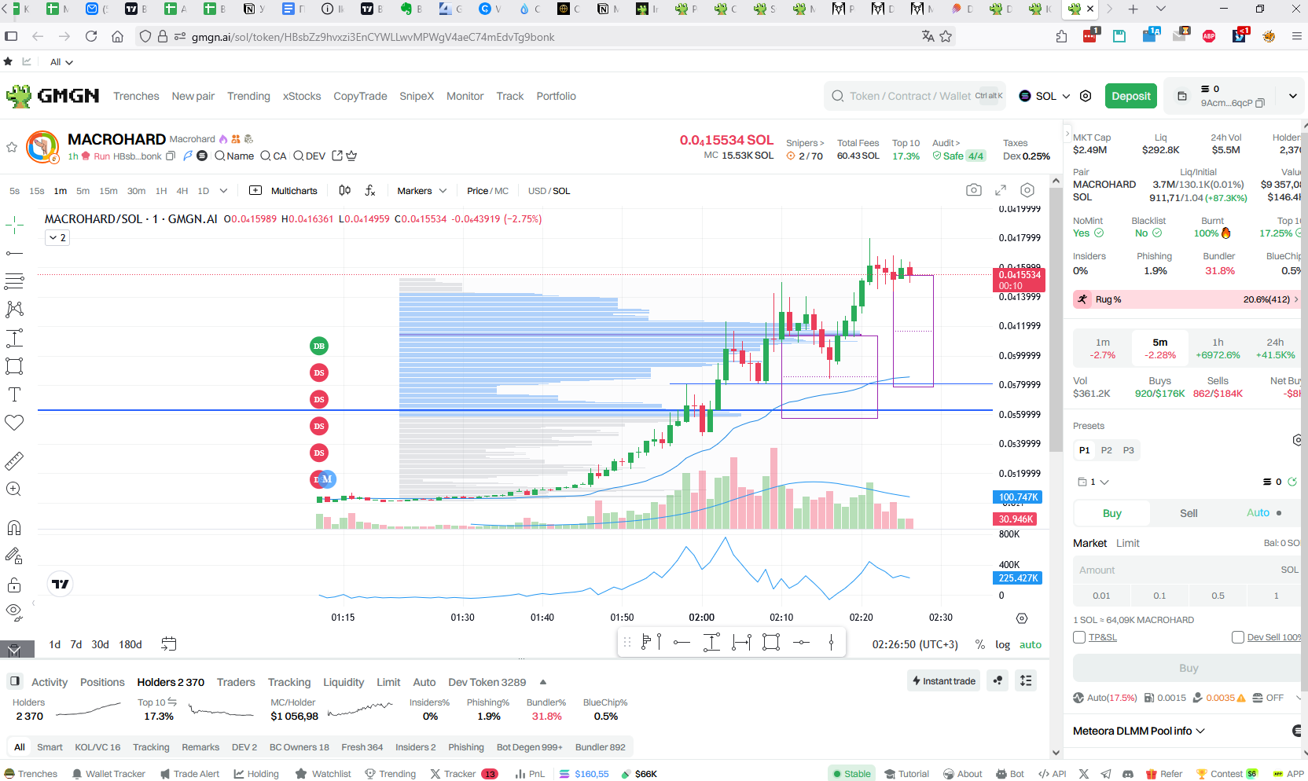Screen dimensions: 1308x781
Task: Open the Multicharts layout option
Action: 283,191
